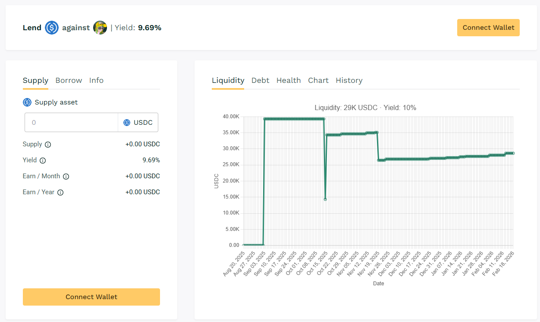View the History tab

coord(349,80)
